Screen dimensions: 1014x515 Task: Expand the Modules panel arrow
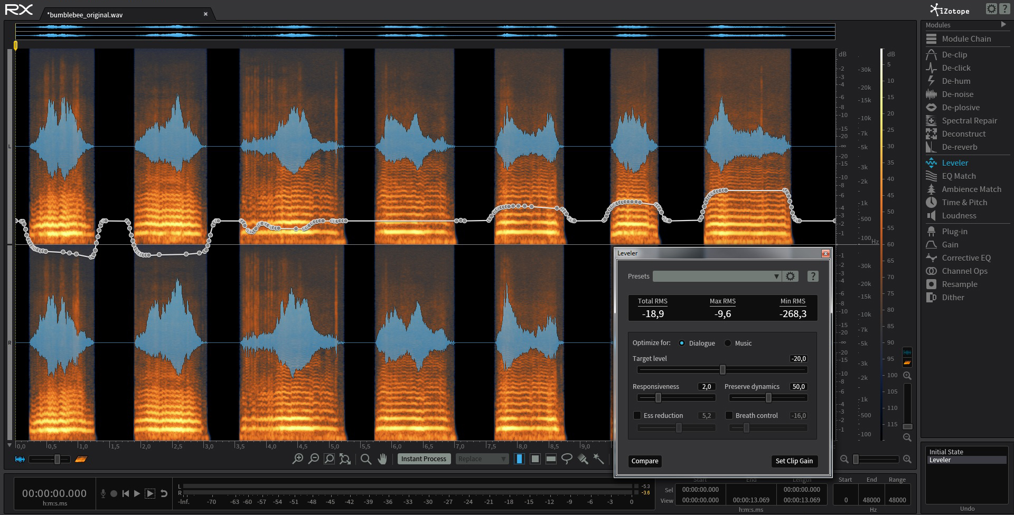point(1003,25)
